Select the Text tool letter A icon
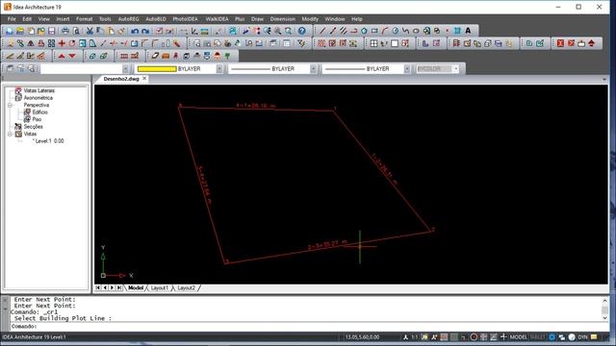The image size is (616, 346). [468, 31]
